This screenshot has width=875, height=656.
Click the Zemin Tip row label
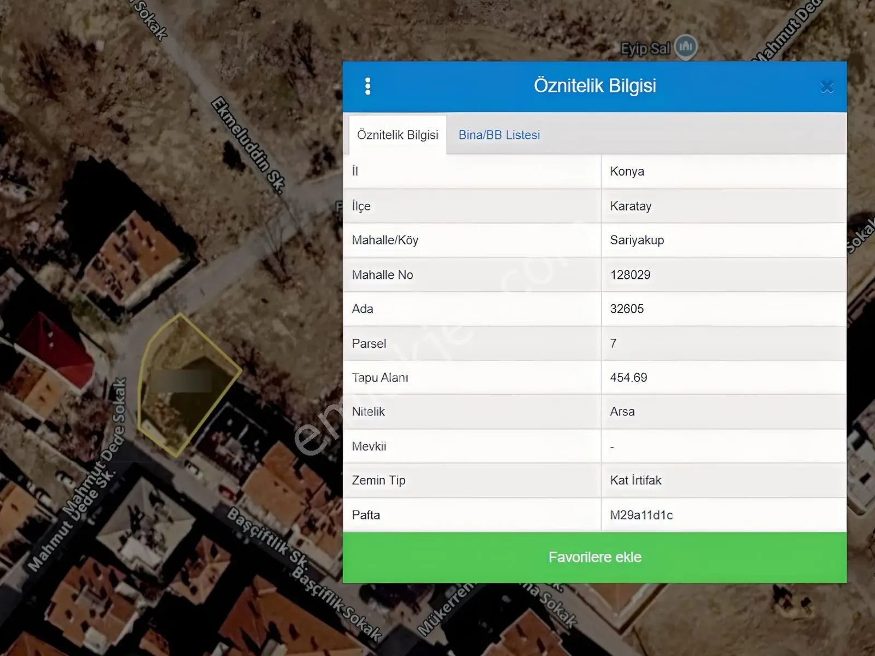[x=378, y=480]
